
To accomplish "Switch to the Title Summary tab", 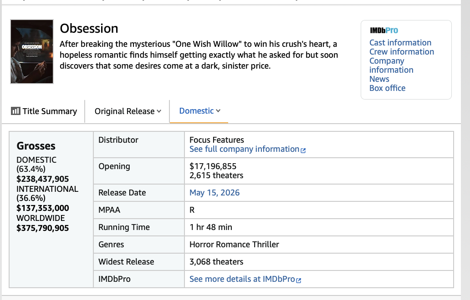I will click(44, 111).
